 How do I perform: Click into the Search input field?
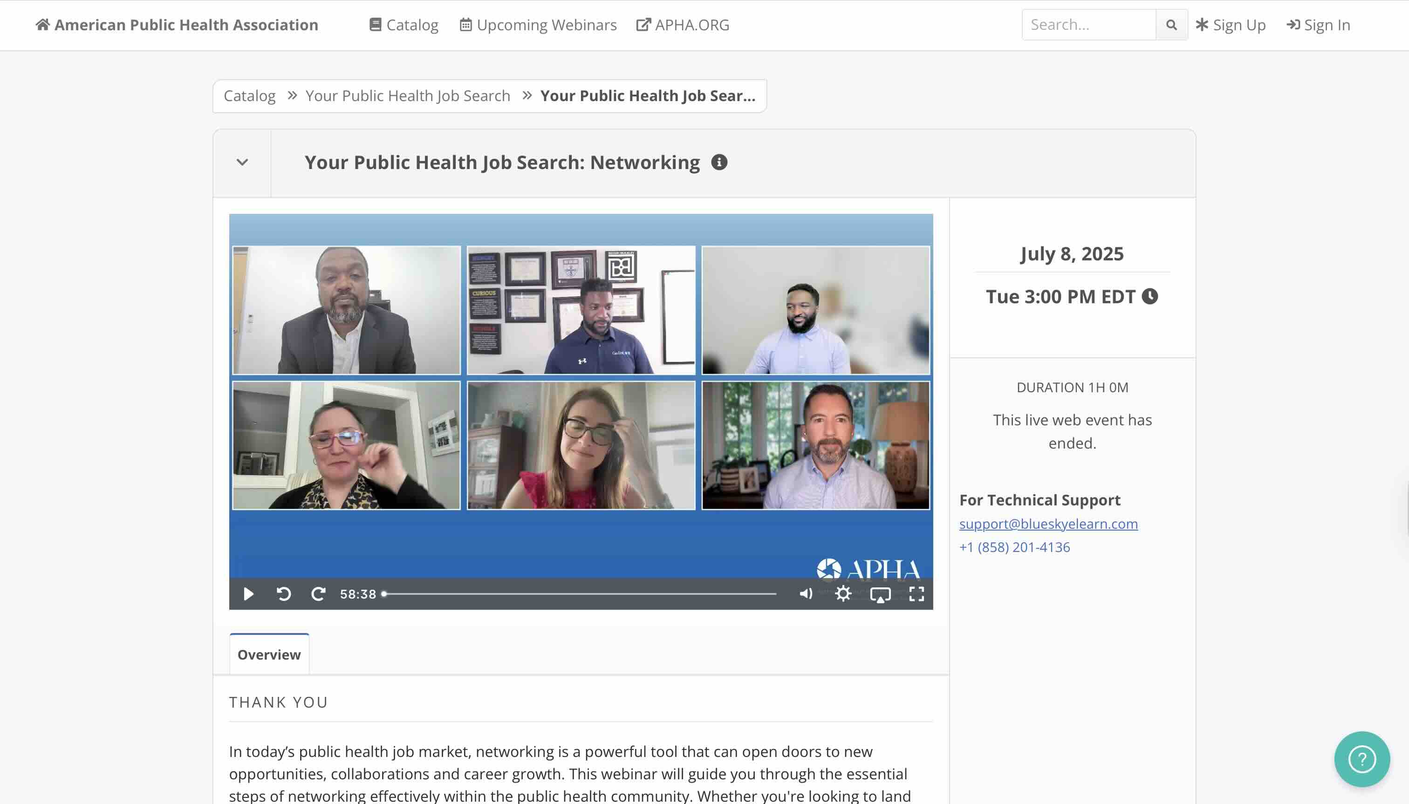tap(1088, 25)
